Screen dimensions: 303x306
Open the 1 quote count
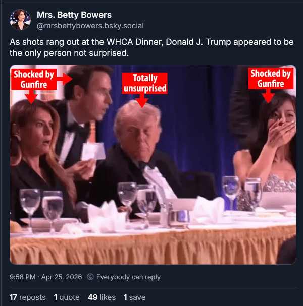click(x=66, y=297)
